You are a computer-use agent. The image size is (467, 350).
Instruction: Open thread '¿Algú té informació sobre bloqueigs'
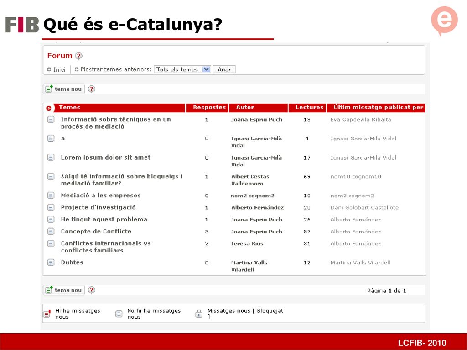121,180
